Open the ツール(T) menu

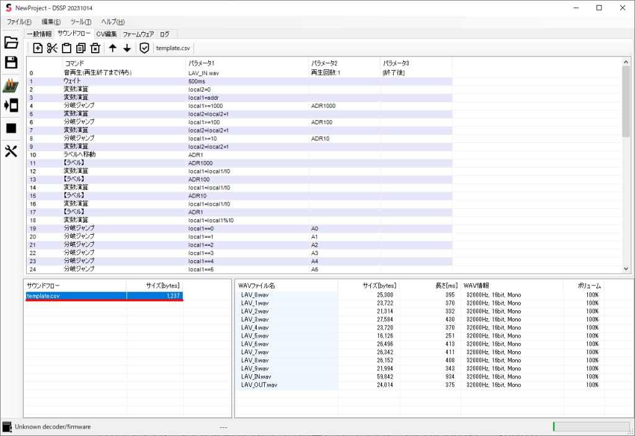pyautogui.click(x=81, y=22)
